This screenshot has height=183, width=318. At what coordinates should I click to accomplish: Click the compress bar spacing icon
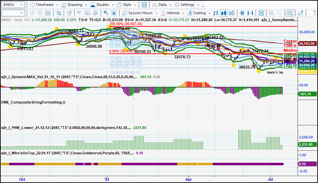click(x=242, y=13)
